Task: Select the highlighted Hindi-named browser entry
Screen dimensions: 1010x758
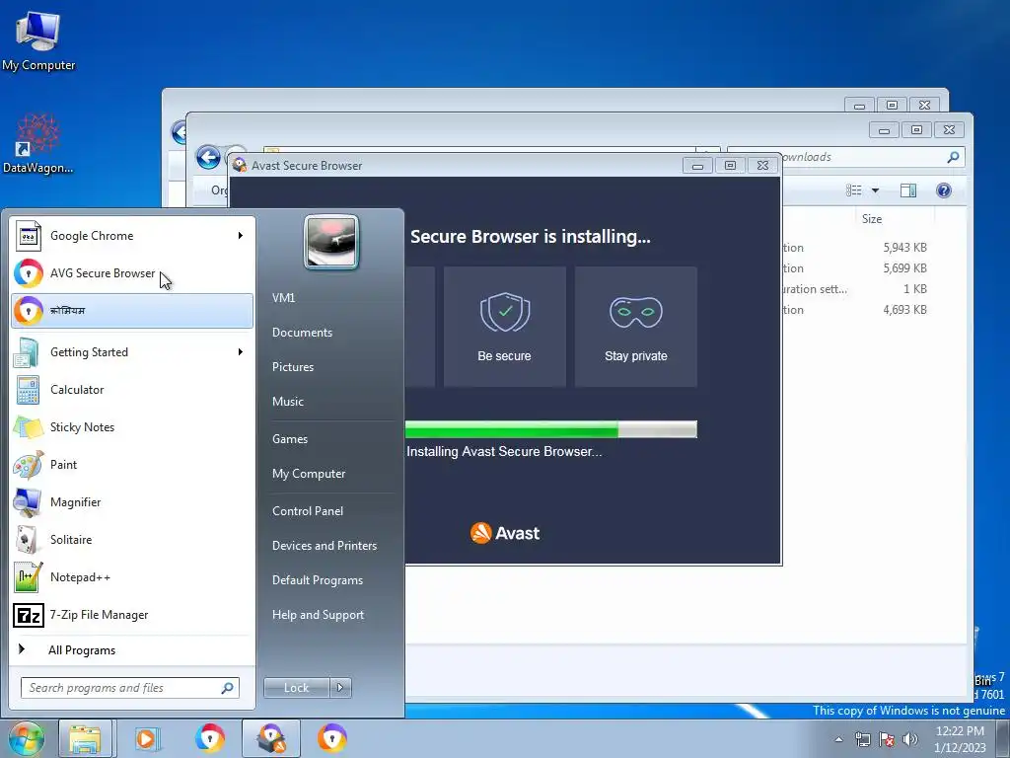Action: coord(132,311)
